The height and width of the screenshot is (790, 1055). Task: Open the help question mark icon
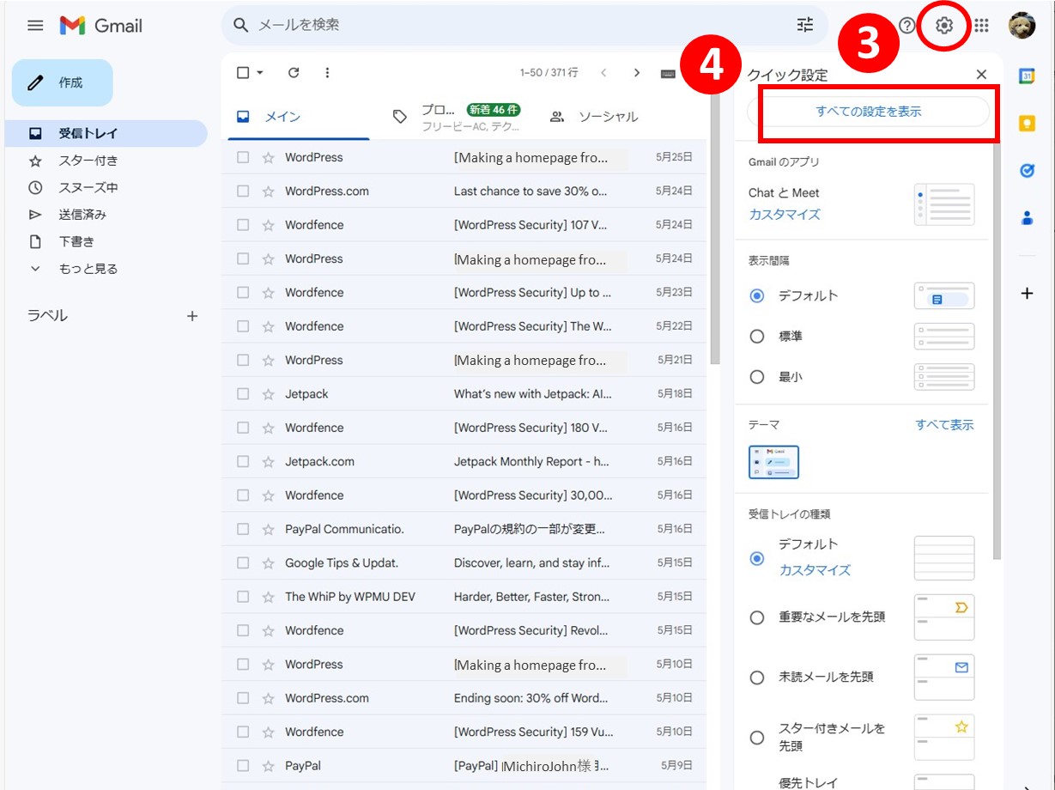pyautogui.click(x=906, y=26)
